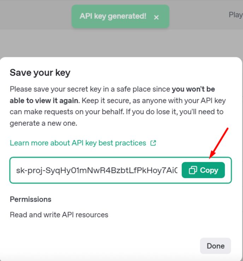243x261 pixels.
Task: Open the Playground tab in header
Action: click(236, 15)
